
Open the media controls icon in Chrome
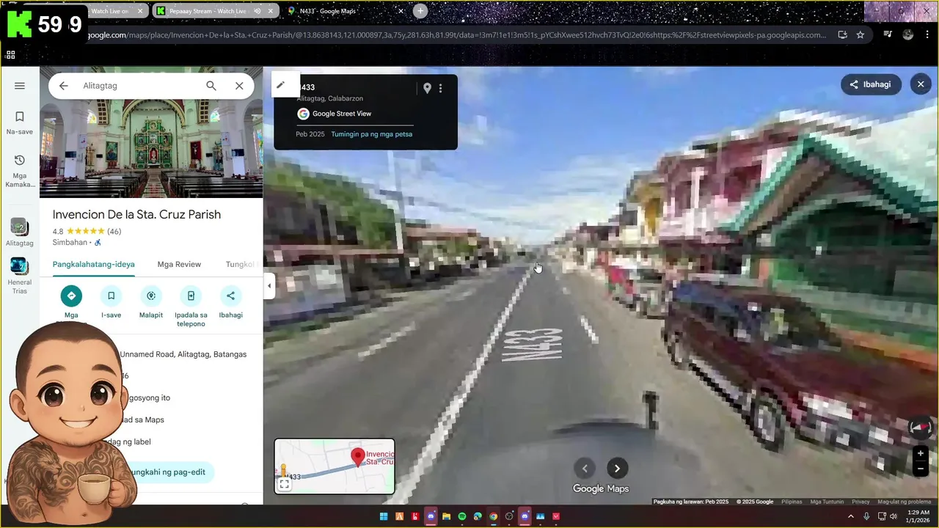pos(888,34)
